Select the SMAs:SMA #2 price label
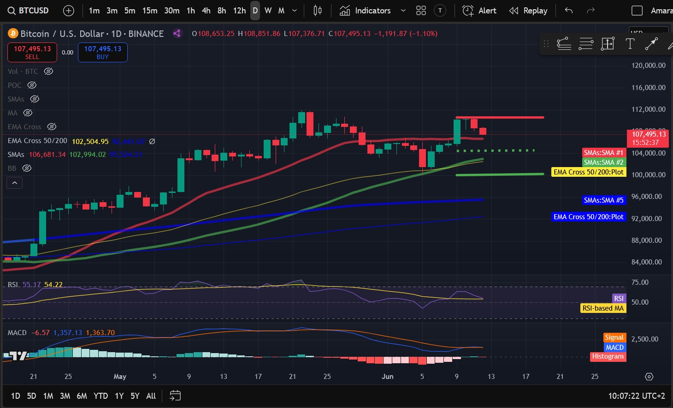Image resolution: width=673 pixels, height=408 pixels. (603, 162)
